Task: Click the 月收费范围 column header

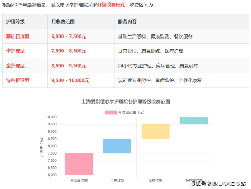Action: pyautogui.click(x=63, y=22)
